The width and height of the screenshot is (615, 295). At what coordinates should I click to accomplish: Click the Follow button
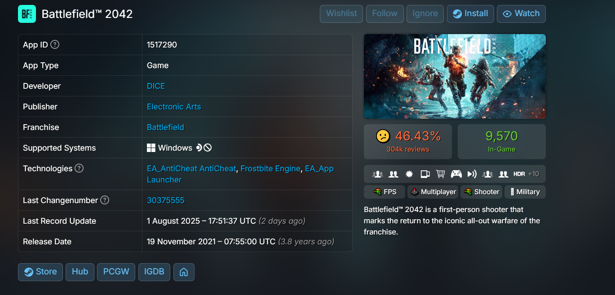[x=385, y=14]
